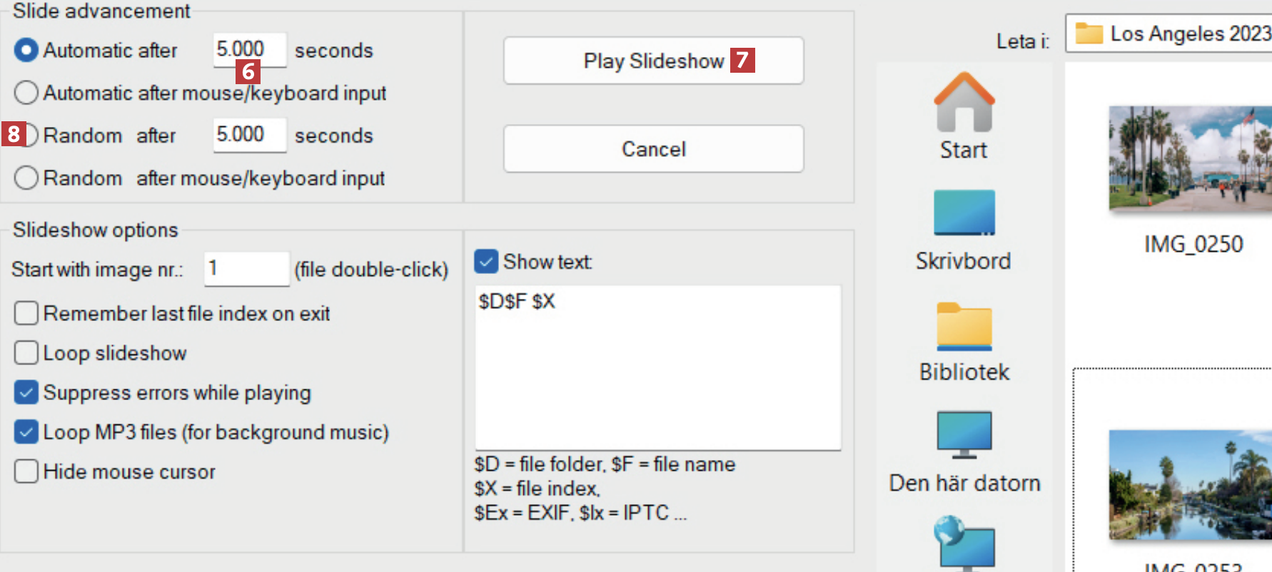The height and width of the screenshot is (572, 1272).
Task: Select the Bibliotek folder icon
Action: [964, 327]
